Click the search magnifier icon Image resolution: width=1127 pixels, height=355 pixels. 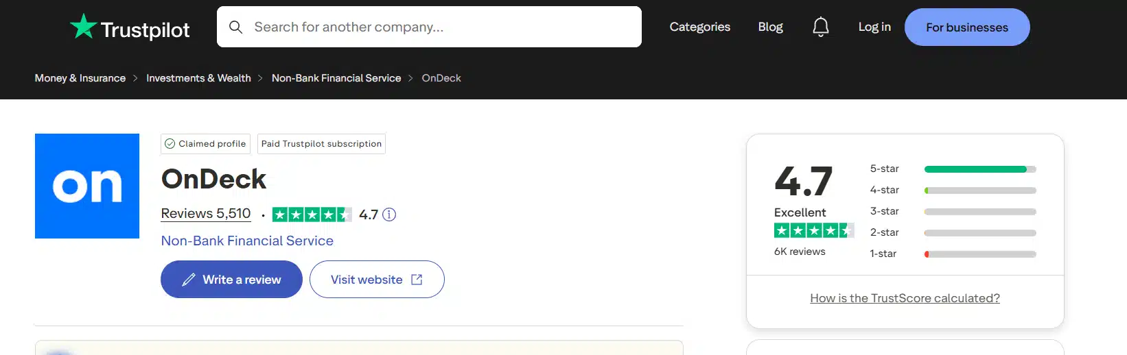pos(235,27)
